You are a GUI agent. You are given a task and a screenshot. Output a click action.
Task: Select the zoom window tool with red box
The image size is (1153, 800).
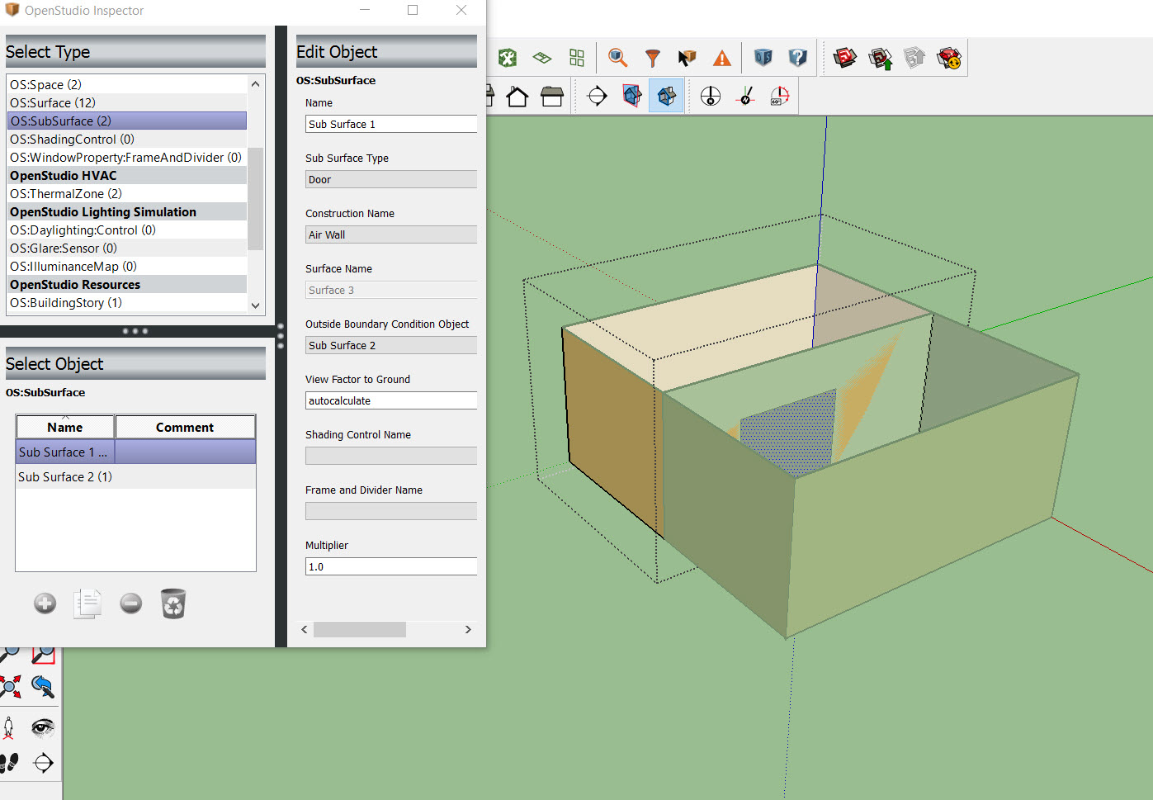44,655
